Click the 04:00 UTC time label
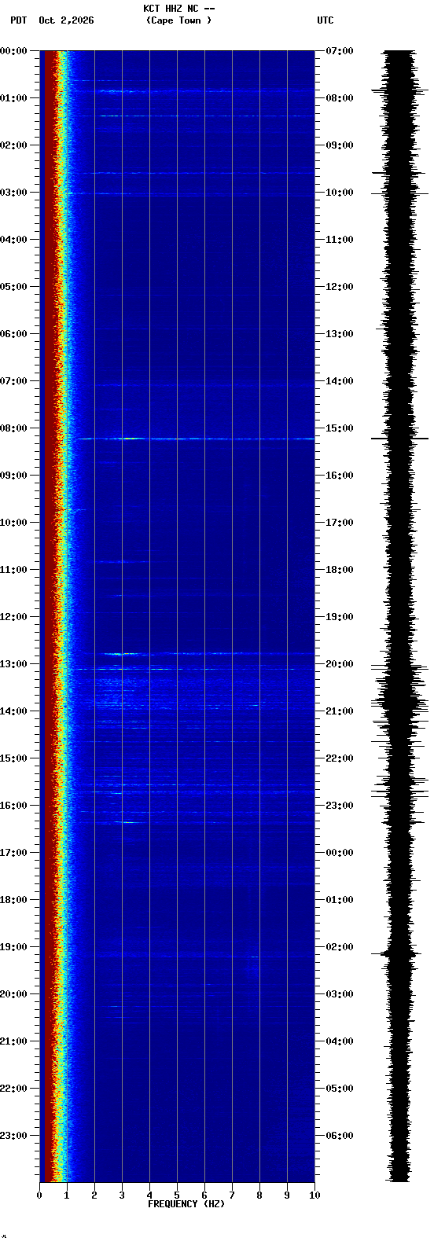434x1245 pixels. (340, 1041)
